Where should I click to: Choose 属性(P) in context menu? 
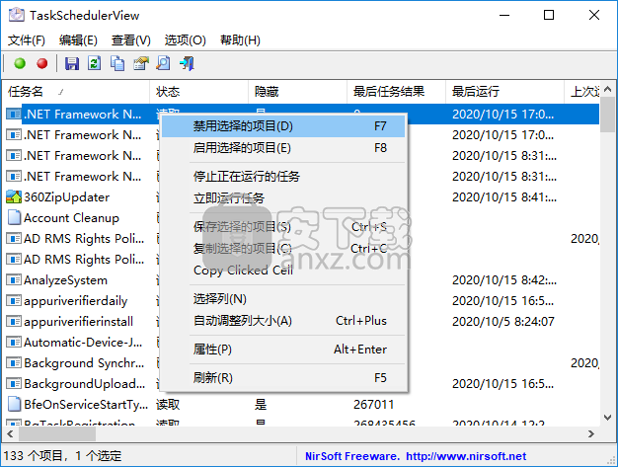(x=283, y=350)
